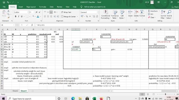Viewport: 179px width, 100px height.
Task: Click the Share button
Action: click(175, 7)
